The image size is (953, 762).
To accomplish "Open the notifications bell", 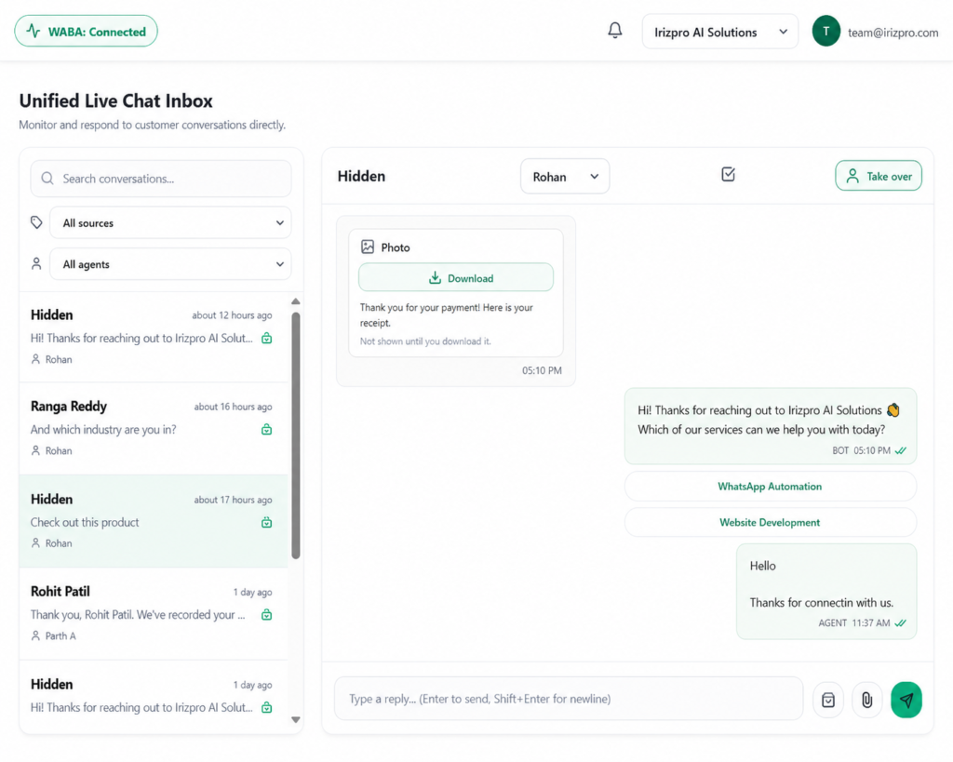I will point(615,31).
